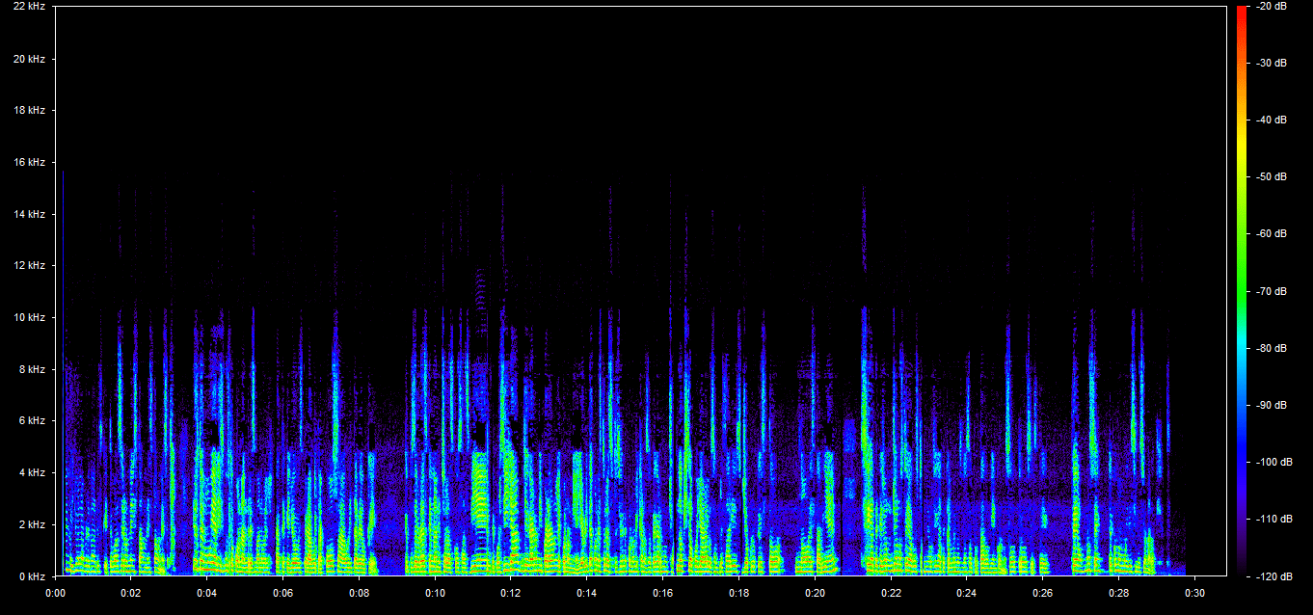Click the 16 kHz frequency axis label
This screenshot has width=1313, height=615.
click(x=28, y=162)
